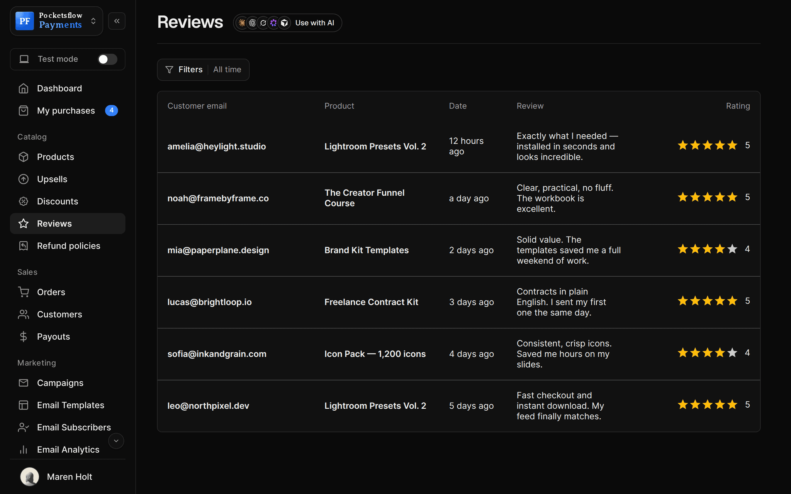
Task: Click The Creator Funnel Course product
Action: click(x=364, y=198)
